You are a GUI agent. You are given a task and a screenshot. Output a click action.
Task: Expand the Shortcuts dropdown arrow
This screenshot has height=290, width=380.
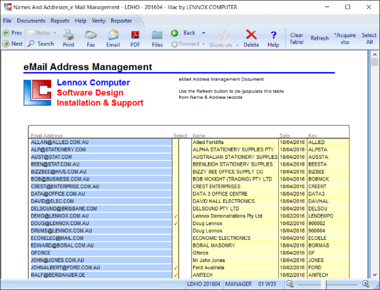point(238,45)
